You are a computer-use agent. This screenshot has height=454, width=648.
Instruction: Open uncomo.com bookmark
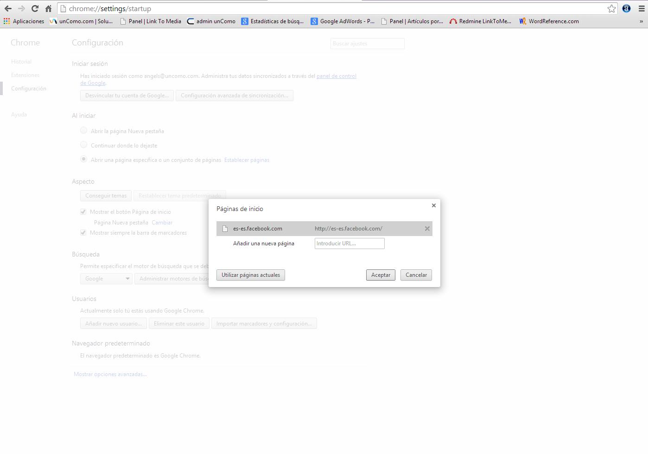coord(81,21)
